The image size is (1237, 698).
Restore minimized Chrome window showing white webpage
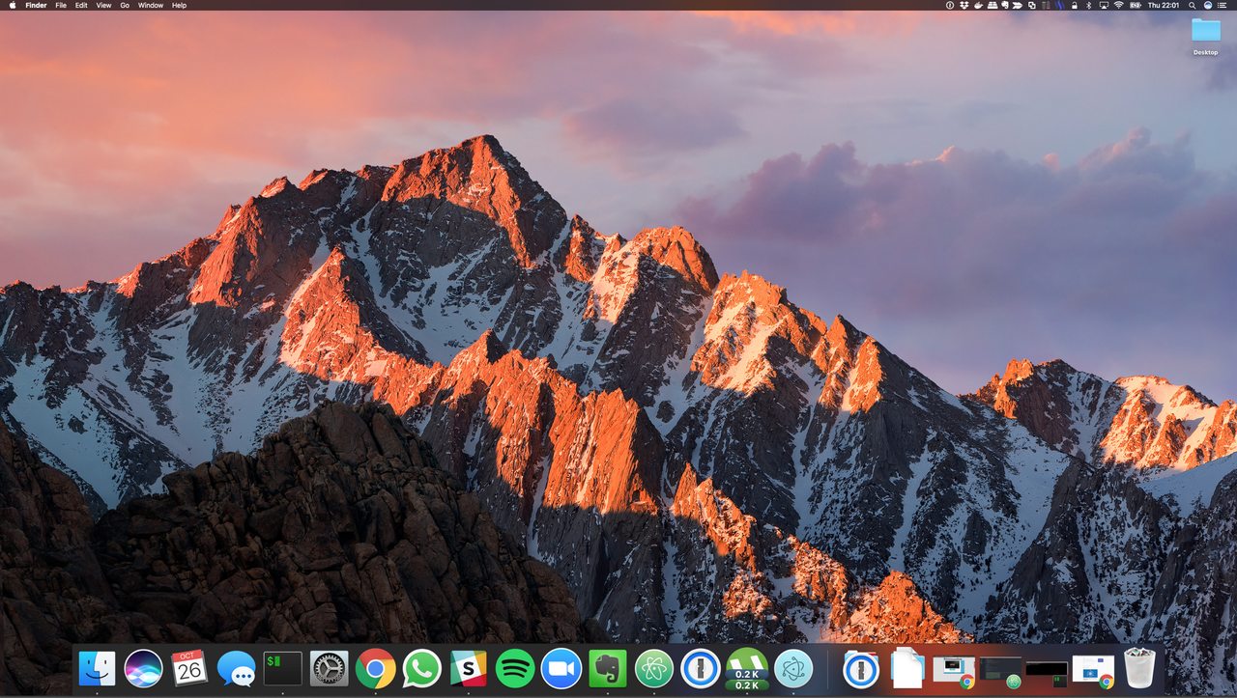point(1093,672)
